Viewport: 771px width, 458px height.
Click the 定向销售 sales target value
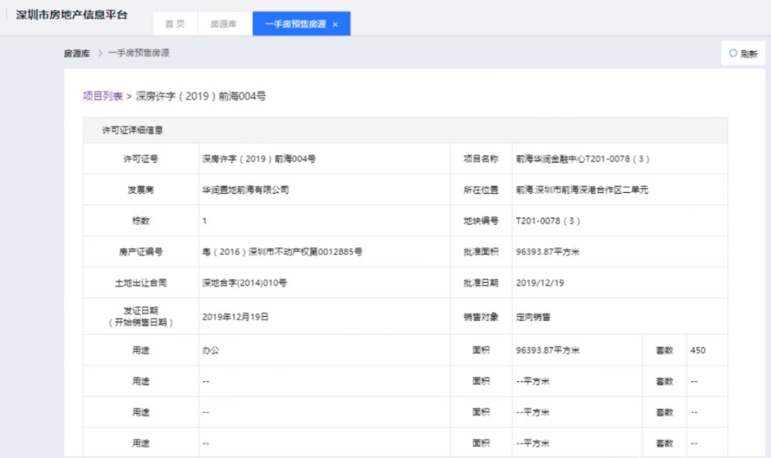533,317
